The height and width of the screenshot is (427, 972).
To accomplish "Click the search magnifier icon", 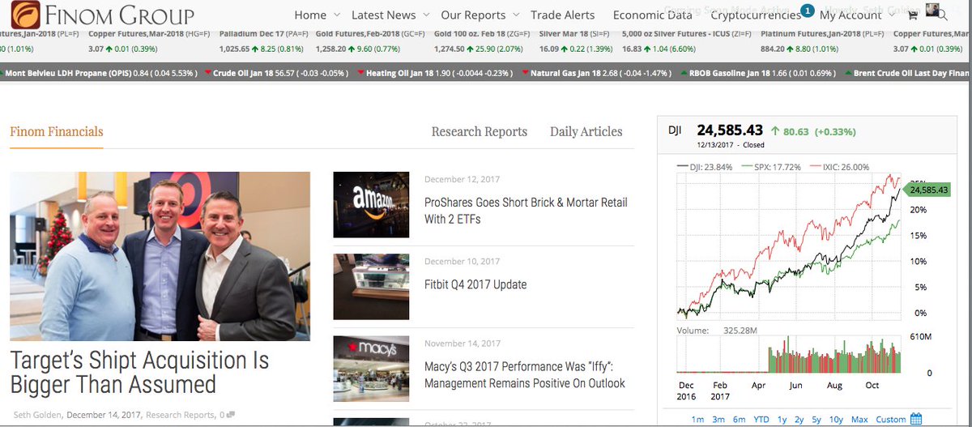I will coord(940,15).
